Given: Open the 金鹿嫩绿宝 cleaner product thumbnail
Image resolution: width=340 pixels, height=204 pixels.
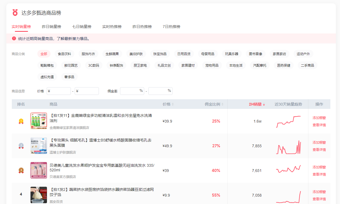Looking at the screenshot, I should point(38,121).
